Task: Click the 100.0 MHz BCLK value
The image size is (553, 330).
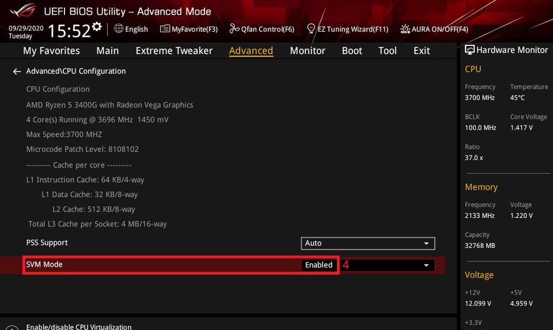Action: point(480,128)
